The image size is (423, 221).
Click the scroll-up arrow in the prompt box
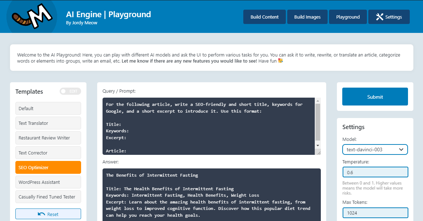[x=317, y=100]
